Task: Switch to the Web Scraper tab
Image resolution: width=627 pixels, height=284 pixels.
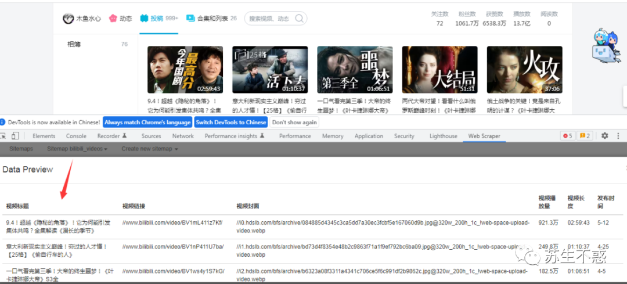Action: point(484,136)
